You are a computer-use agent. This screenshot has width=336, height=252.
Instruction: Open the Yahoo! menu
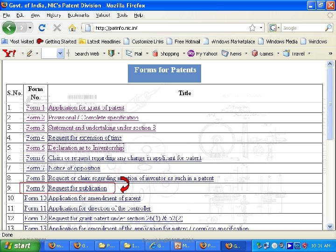pos(103,15)
